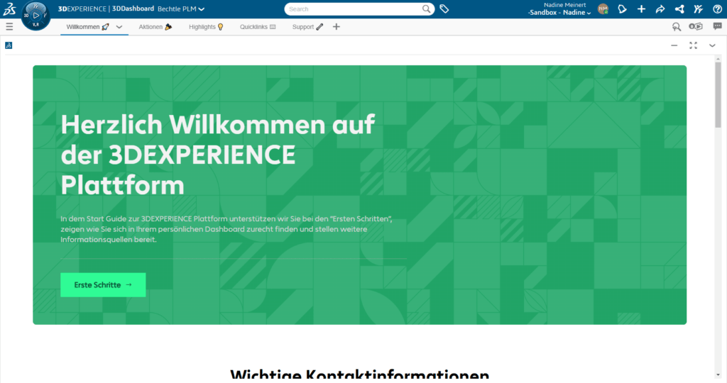Expand the Willkommen tab chevron menu

click(119, 27)
